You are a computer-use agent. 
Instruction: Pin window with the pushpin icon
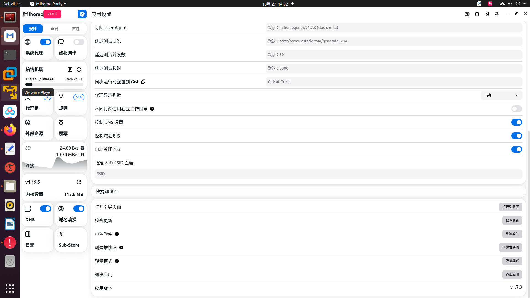tap(497, 14)
